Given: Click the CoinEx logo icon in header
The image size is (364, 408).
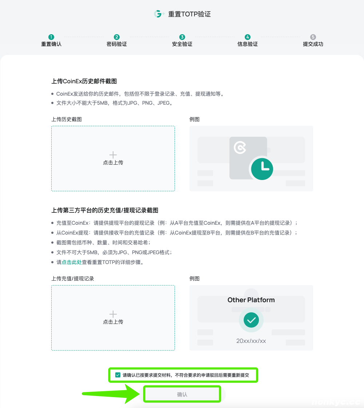Looking at the screenshot, I should pos(159,14).
